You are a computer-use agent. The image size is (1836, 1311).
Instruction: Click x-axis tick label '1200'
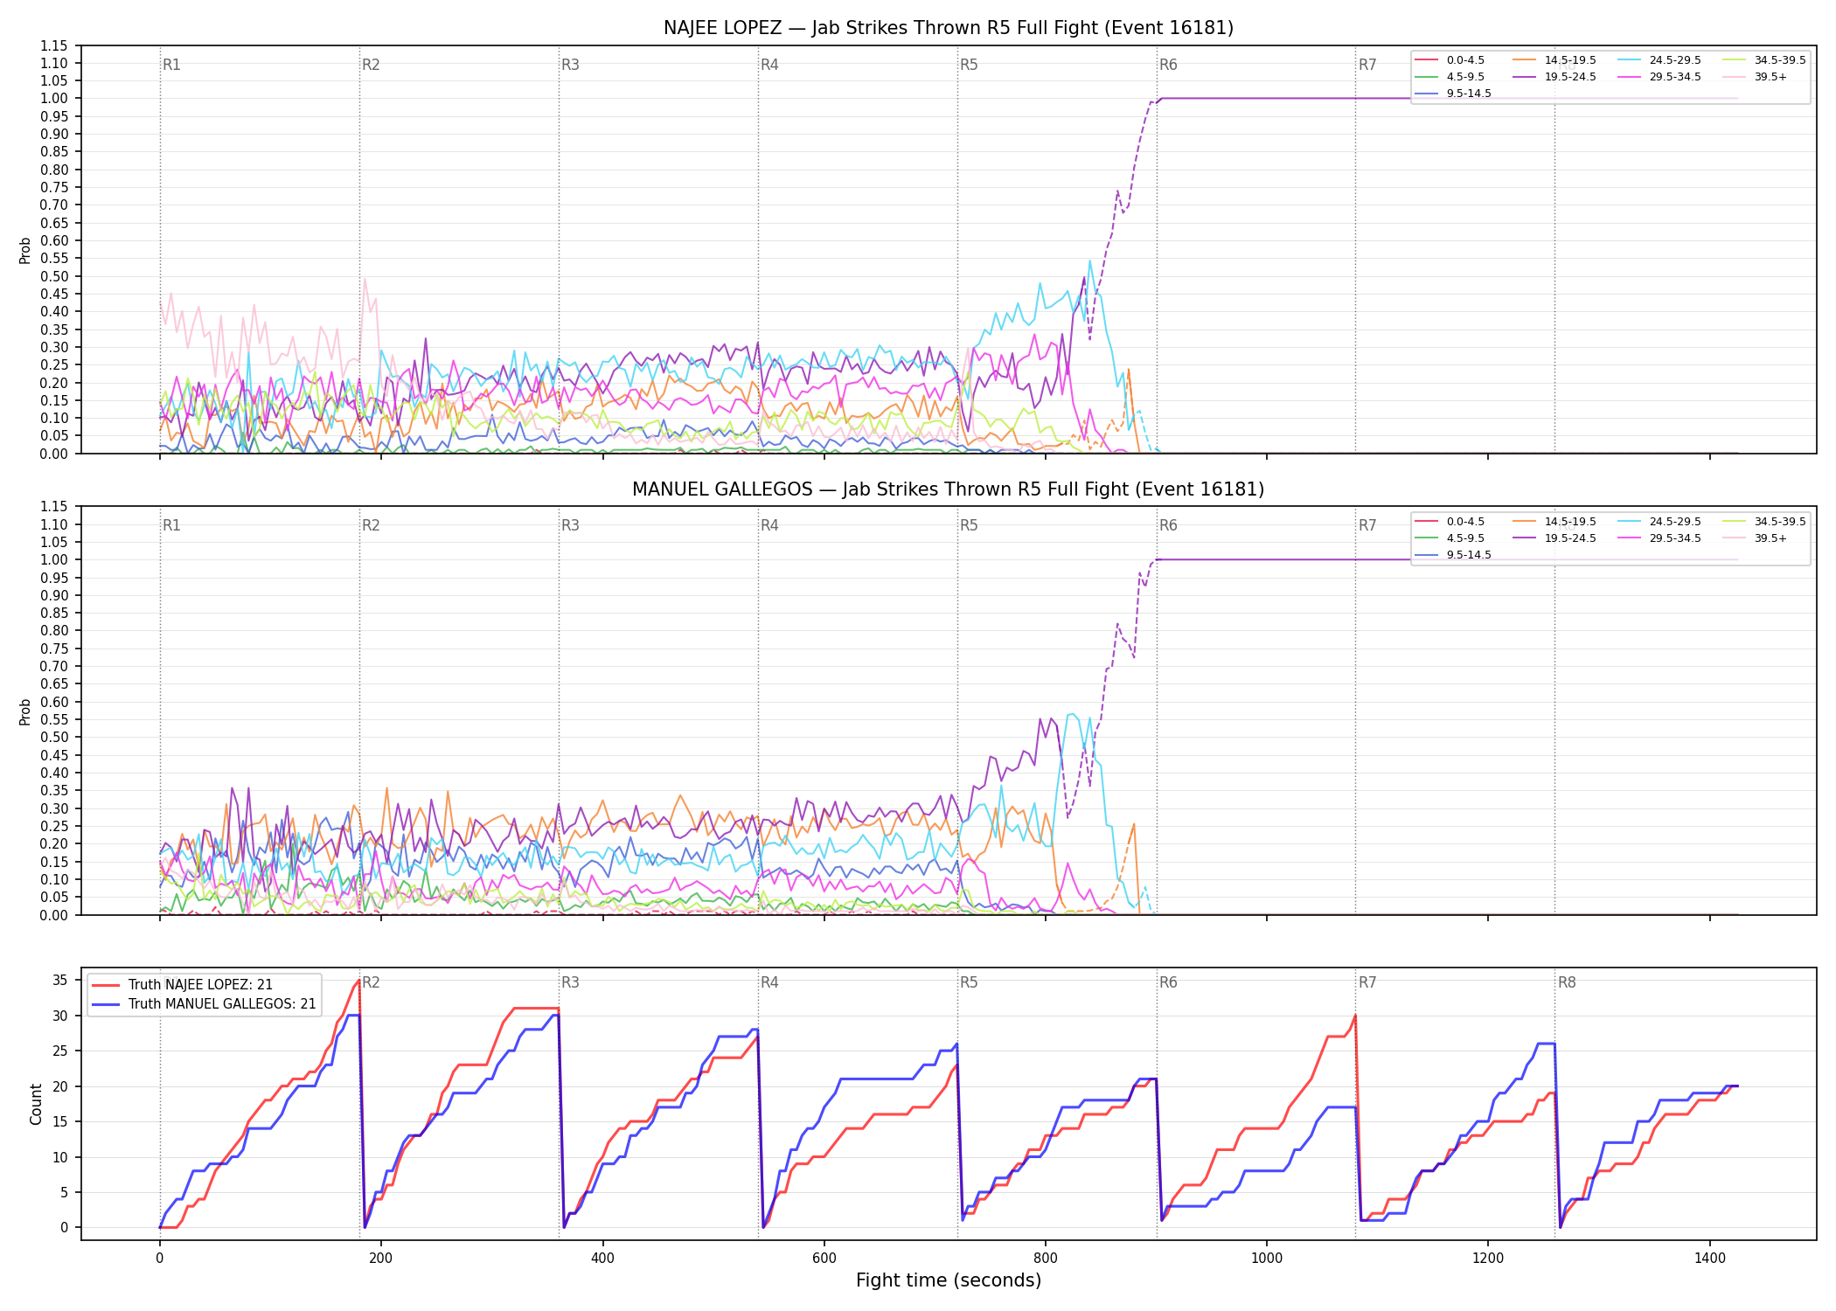click(1488, 1259)
